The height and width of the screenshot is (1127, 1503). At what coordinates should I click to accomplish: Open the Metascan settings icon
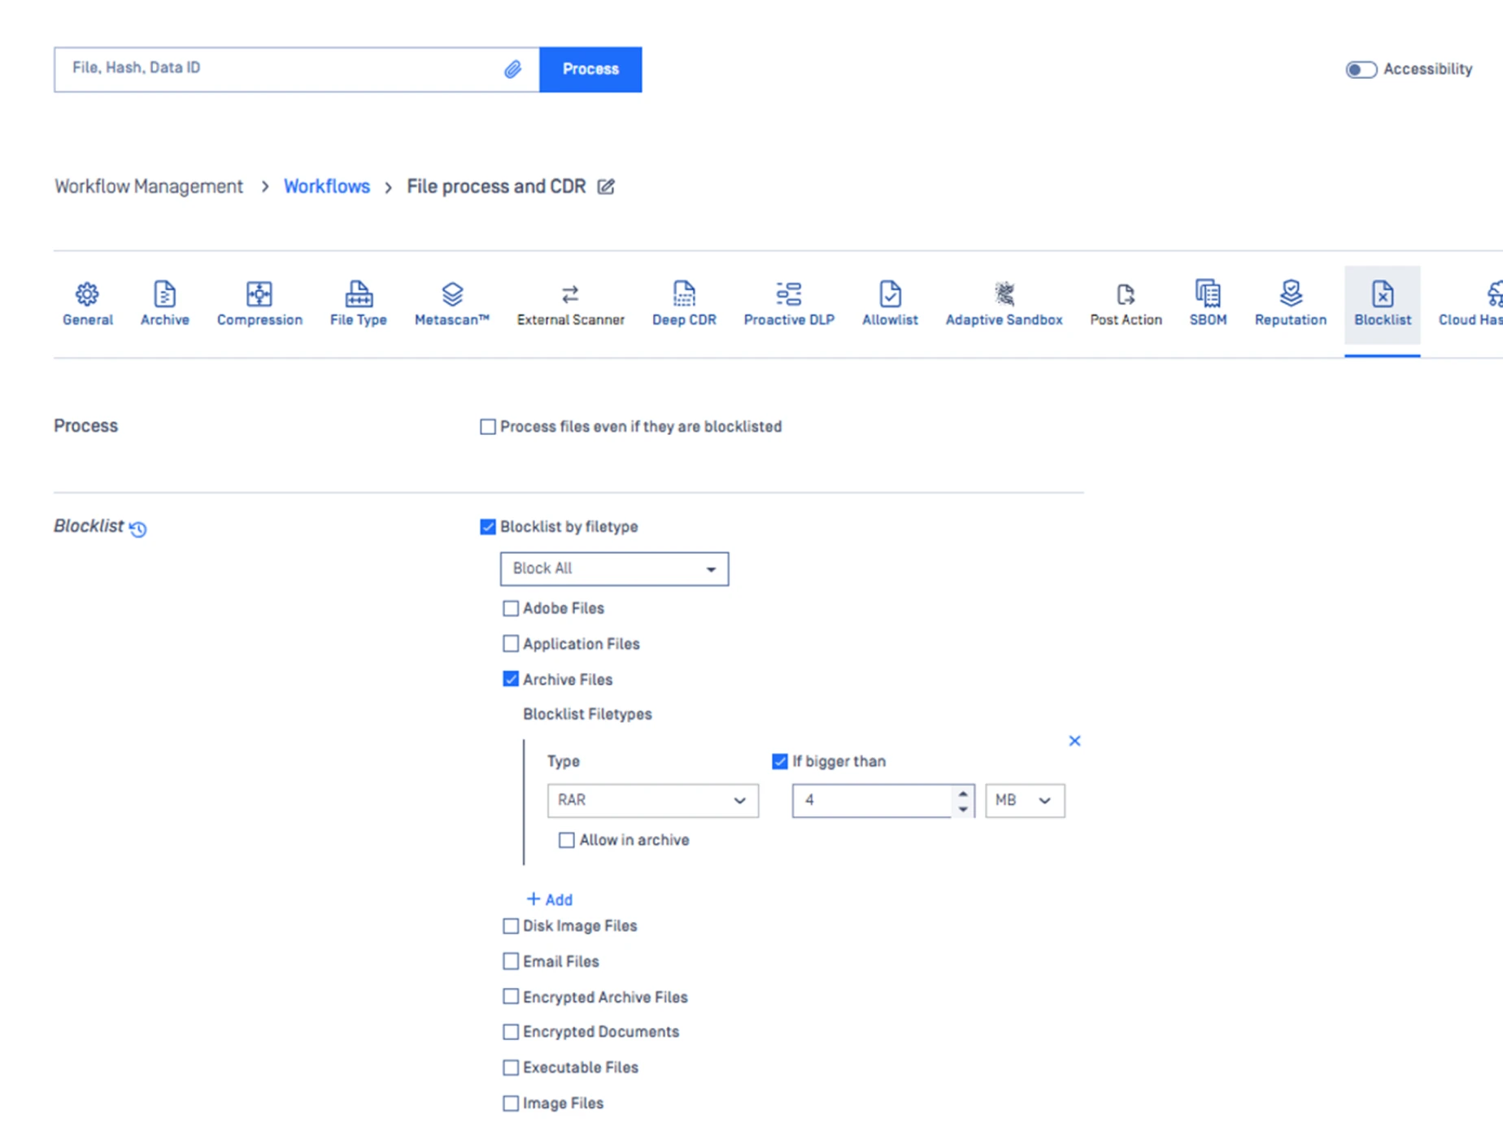452,294
